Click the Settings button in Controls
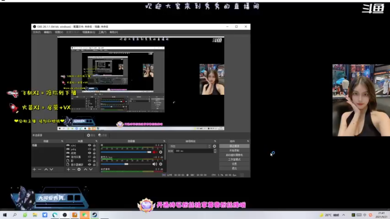 (x=234, y=164)
